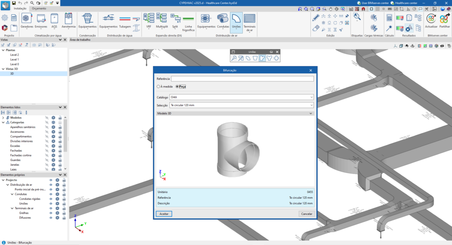Select Level 2 in Plantas tree
The height and width of the screenshot is (245, 452).
click(x=15, y=55)
